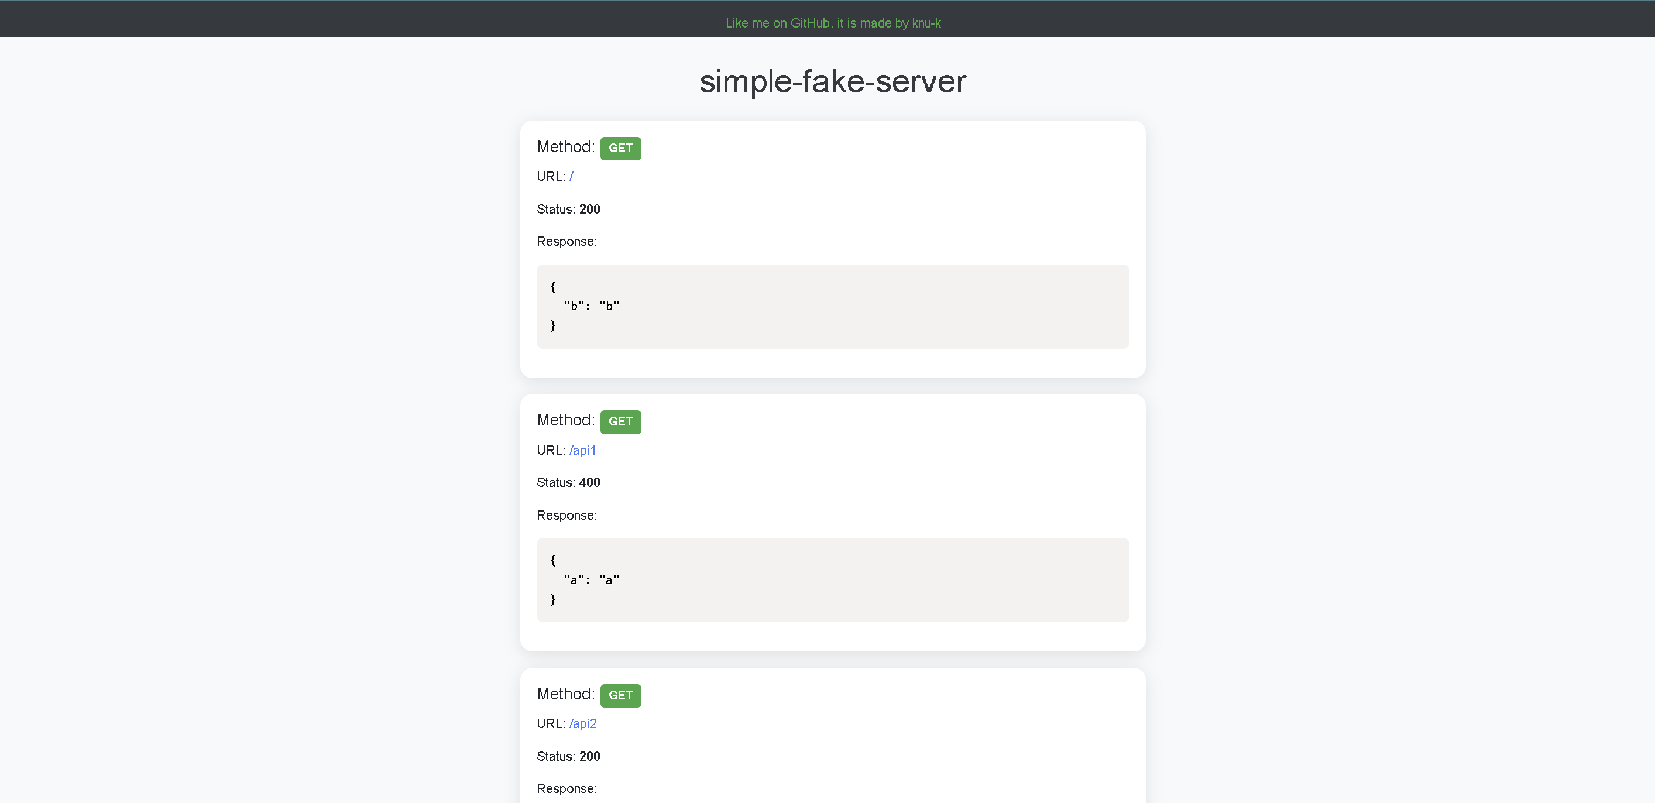1655x803 pixels.
Task: Click the Method label in the /api2 card
Action: pos(565,695)
